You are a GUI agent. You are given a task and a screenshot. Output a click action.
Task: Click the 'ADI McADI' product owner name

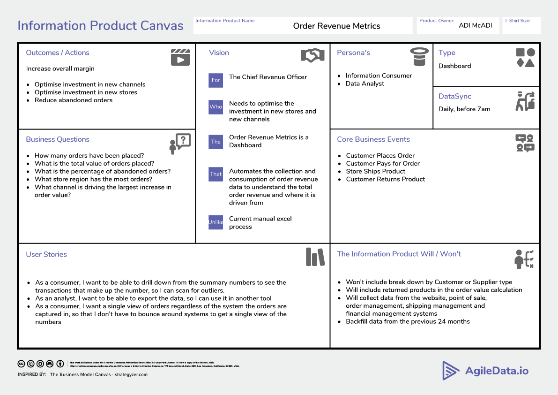click(476, 25)
